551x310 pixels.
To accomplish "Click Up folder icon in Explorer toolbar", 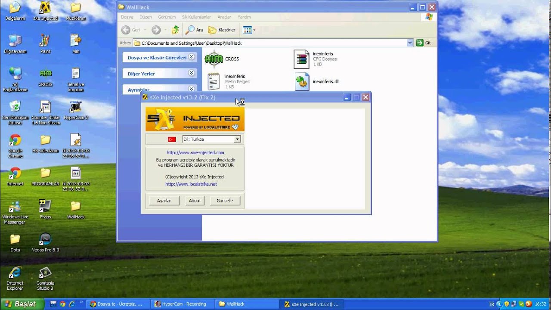I will tap(175, 30).
